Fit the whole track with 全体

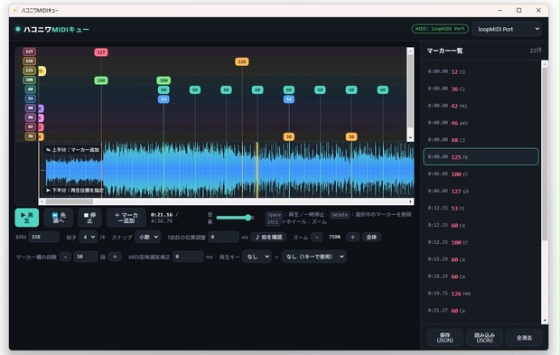point(371,237)
